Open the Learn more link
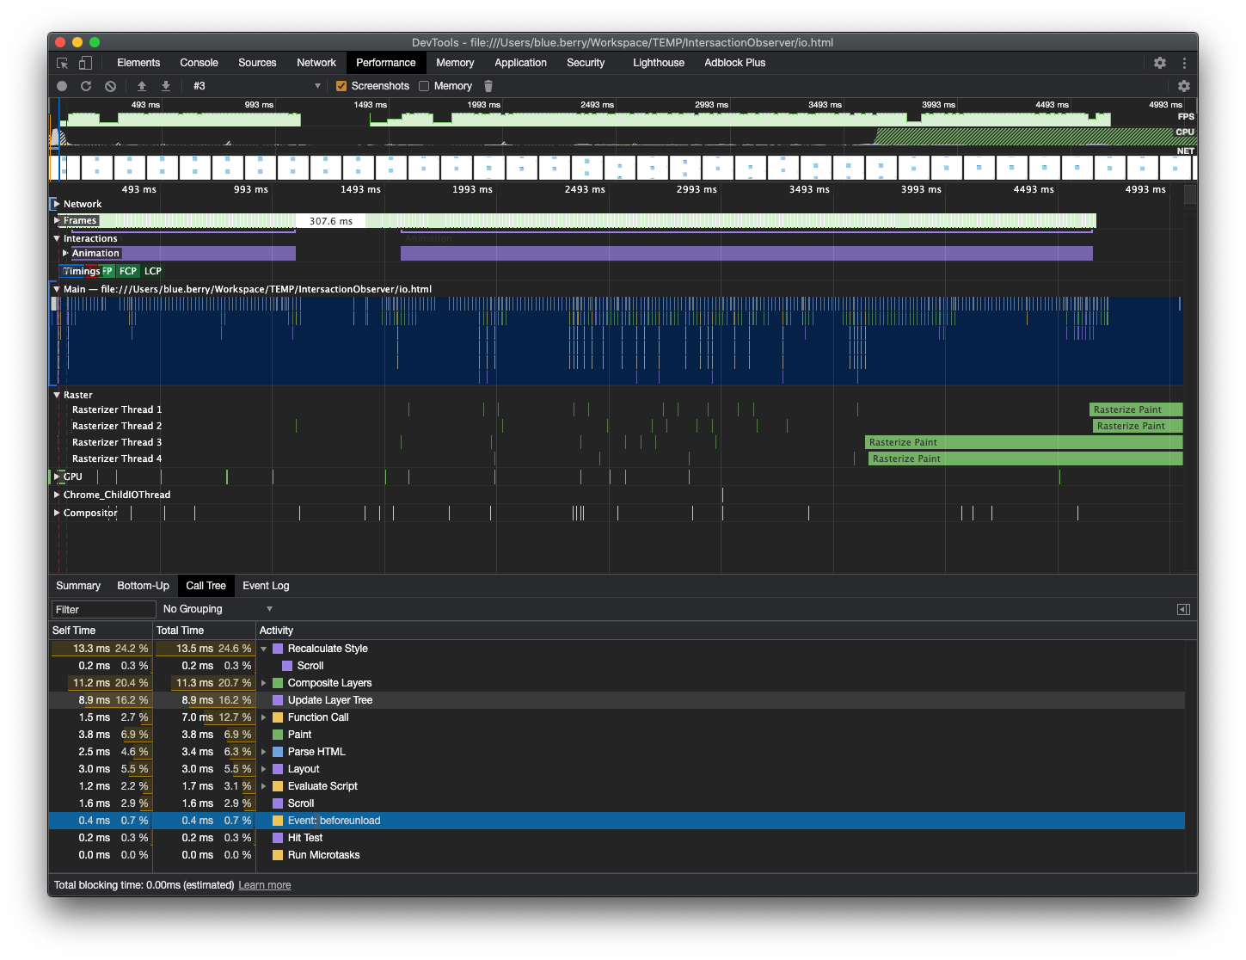1246x960 pixels. 264,885
